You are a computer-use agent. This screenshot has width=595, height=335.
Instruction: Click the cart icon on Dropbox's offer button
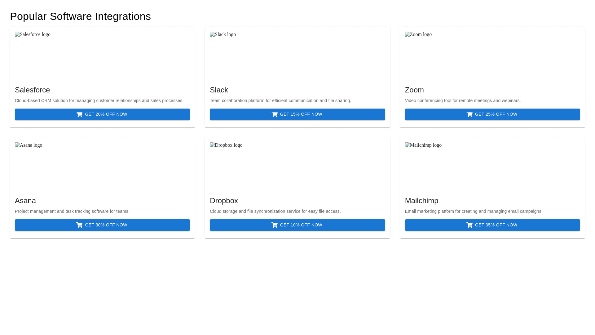[275, 225]
